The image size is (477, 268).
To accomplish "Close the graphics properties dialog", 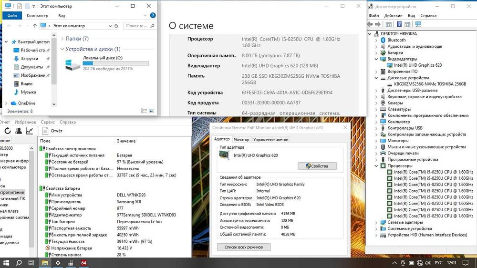I will click(345, 127).
